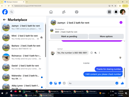Choose a sticker from the composer

tap(60, 83)
